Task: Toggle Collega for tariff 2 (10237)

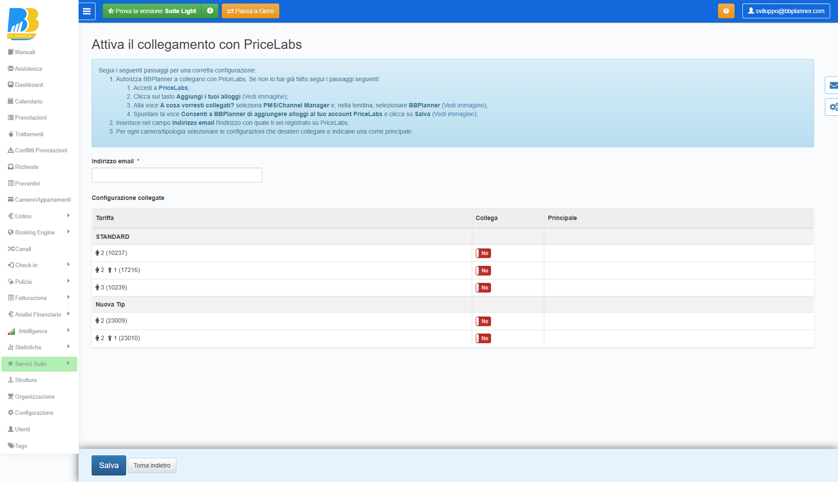Action: (x=483, y=253)
